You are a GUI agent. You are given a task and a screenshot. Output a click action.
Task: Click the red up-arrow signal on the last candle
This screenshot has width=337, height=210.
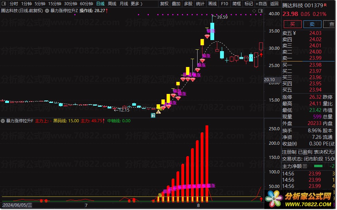click(x=261, y=55)
